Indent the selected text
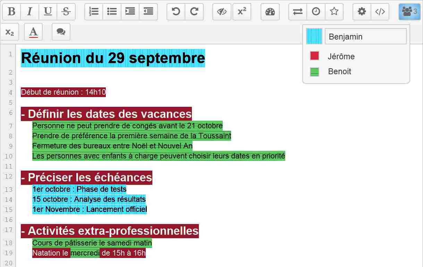This screenshot has width=423, height=267. pyautogui.click(x=130, y=12)
